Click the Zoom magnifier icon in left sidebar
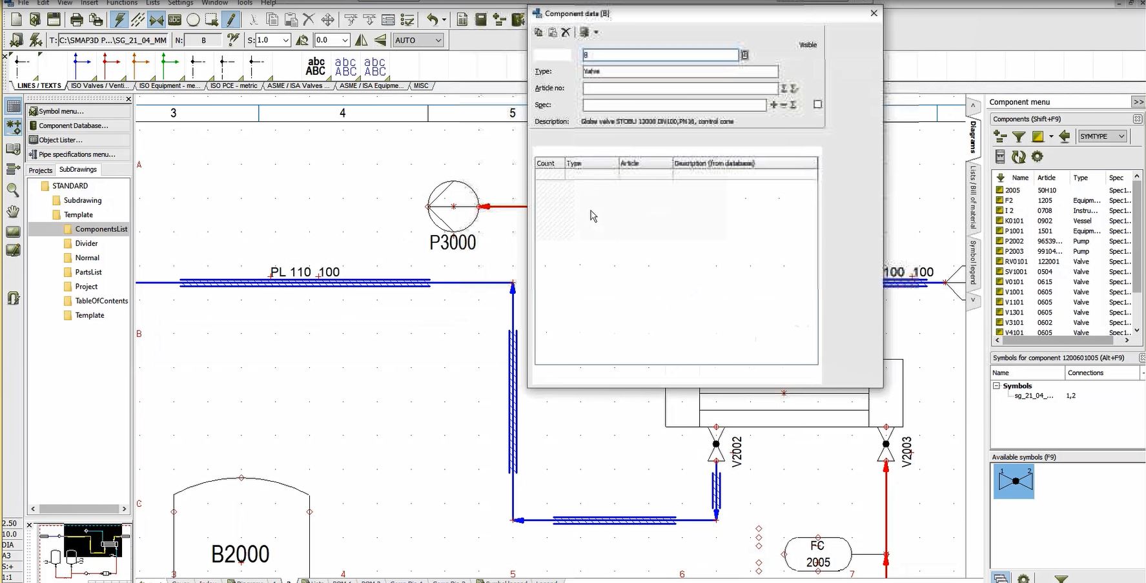Viewport: 1146px width, 583px height. 12,190
